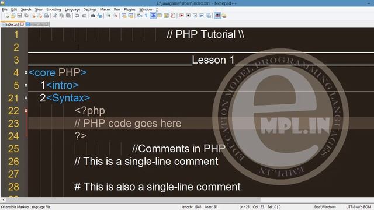This screenshot has width=374, height=210.
Task: Open Find using the binoculars icon
Action: 93,16
